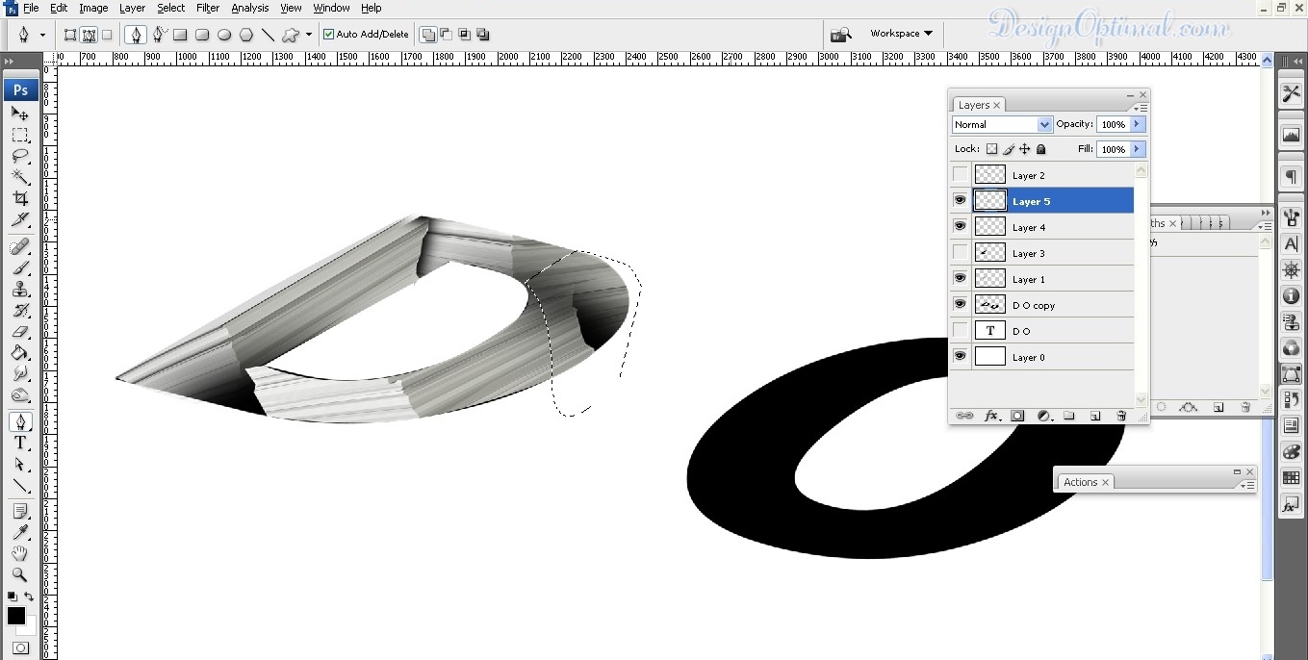Open the Edit menu
This screenshot has width=1308, height=660.
[x=59, y=8]
